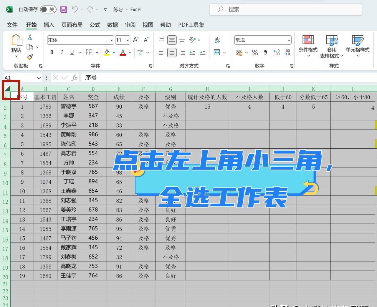Select Top Align icon

[162, 40]
